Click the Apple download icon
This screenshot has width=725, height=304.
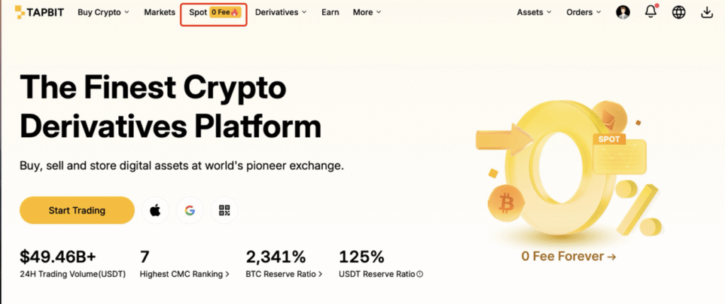tap(156, 210)
